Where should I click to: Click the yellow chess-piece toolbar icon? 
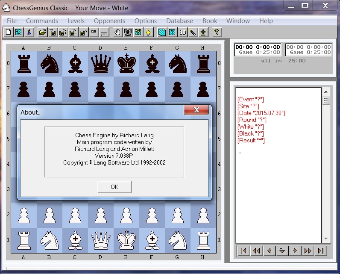(x=203, y=32)
